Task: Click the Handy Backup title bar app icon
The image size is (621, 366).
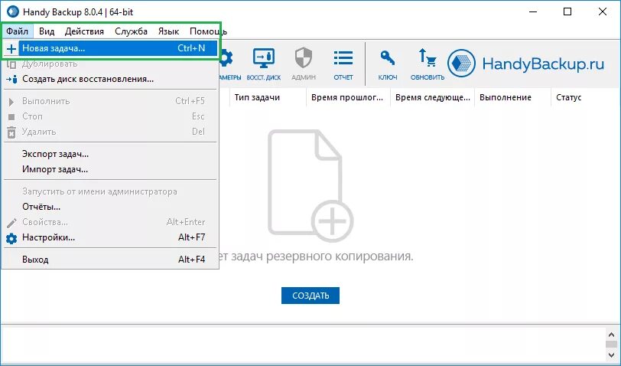Action: [x=13, y=11]
